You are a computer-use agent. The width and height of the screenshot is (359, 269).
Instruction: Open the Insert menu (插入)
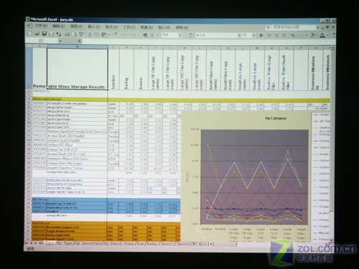(x=94, y=27)
